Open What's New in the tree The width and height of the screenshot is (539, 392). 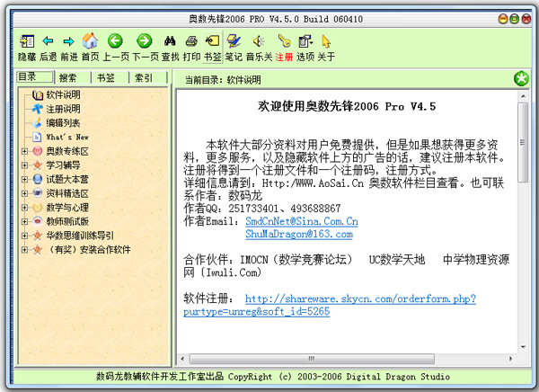pos(67,137)
